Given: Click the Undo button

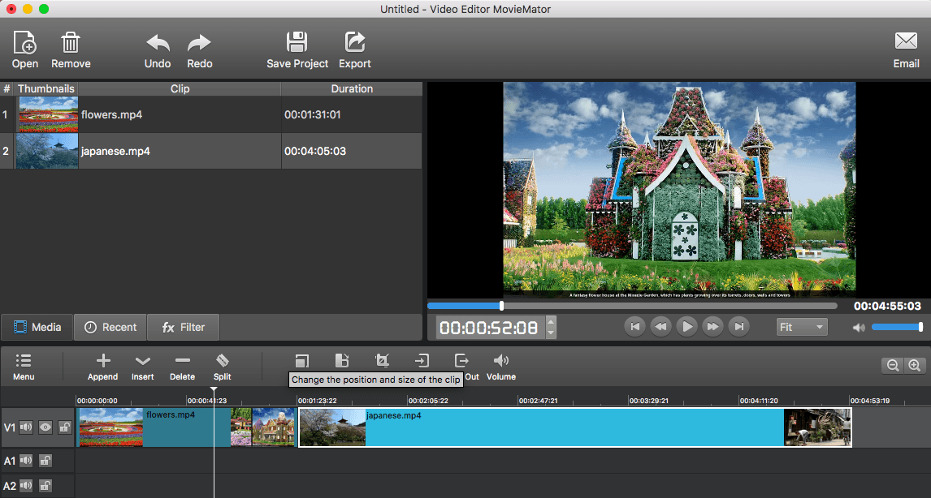Looking at the screenshot, I should click(158, 49).
